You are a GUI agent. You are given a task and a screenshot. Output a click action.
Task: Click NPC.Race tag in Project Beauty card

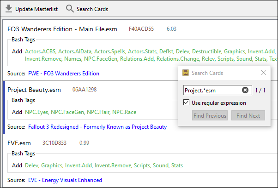coord(124,112)
